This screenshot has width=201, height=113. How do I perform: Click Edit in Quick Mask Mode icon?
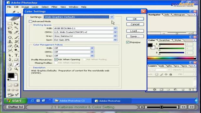[16, 85]
